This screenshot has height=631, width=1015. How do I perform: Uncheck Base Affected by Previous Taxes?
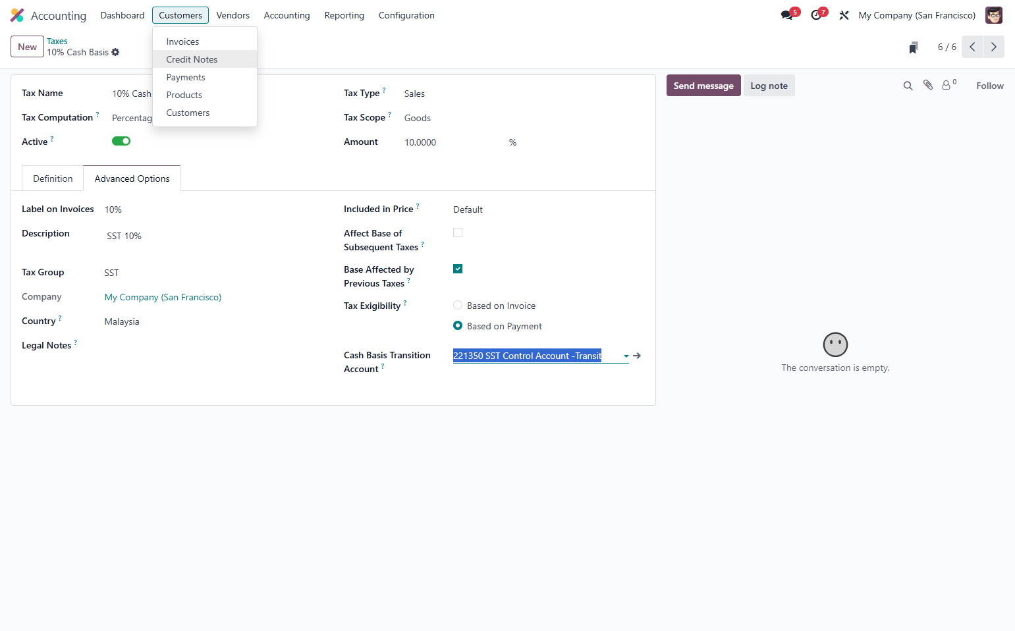pyautogui.click(x=458, y=269)
